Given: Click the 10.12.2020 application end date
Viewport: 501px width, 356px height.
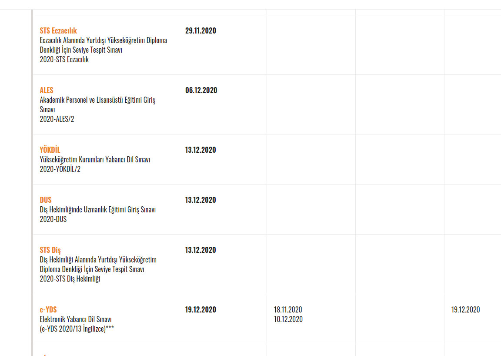Looking at the screenshot, I should coord(288,319).
